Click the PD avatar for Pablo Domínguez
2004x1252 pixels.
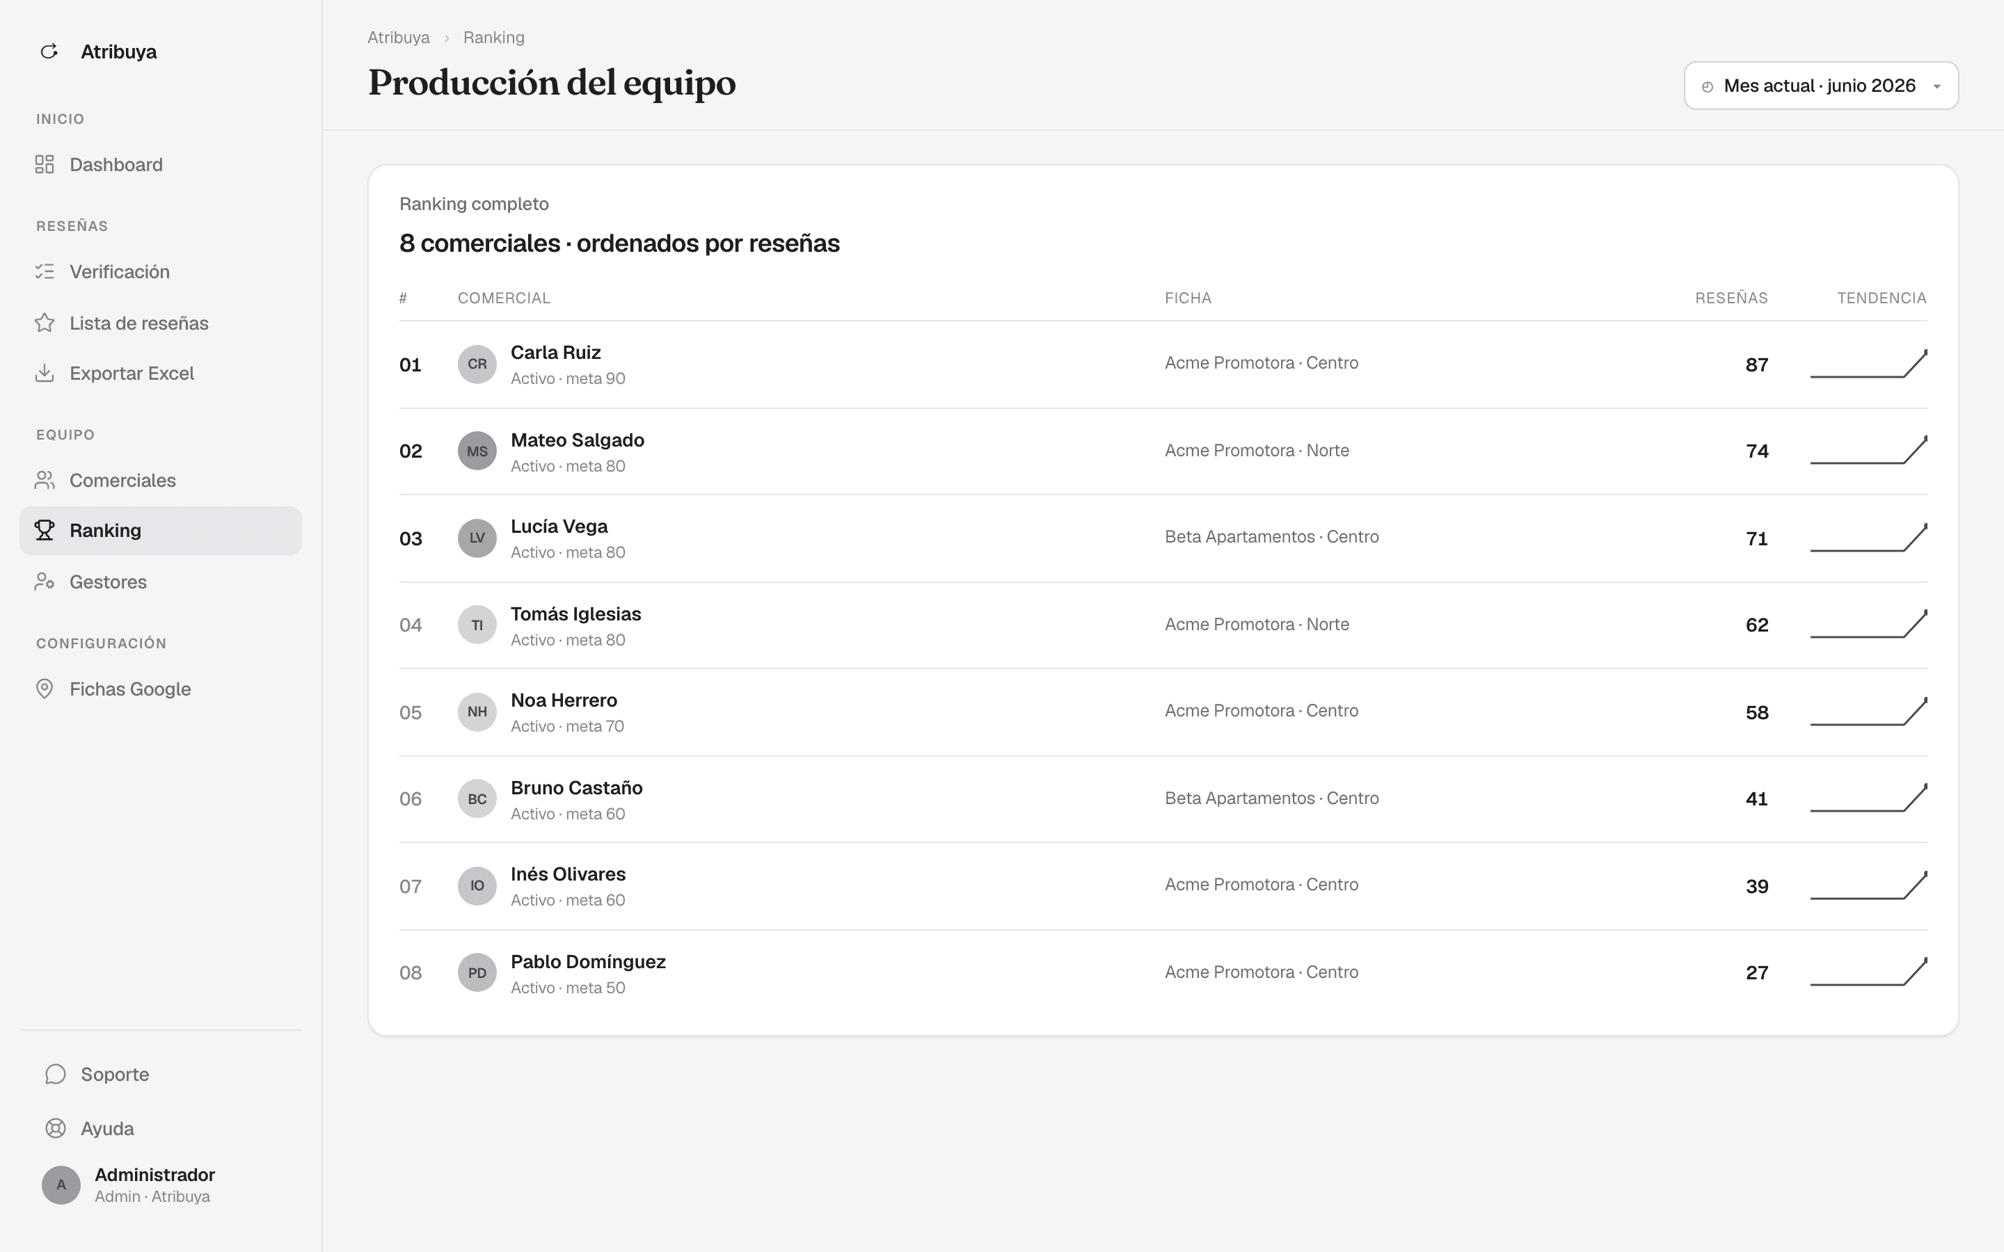click(477, 973)
